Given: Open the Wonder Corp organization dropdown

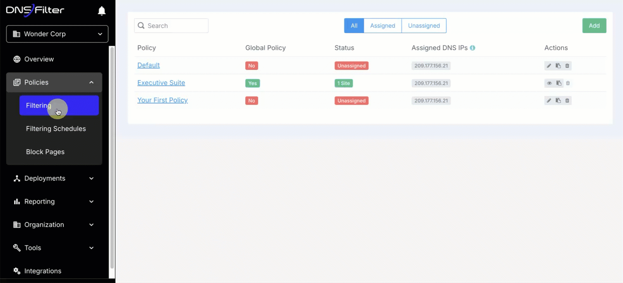Looking at the screenshot, I should pyautogui.click(x=57, y=34).
